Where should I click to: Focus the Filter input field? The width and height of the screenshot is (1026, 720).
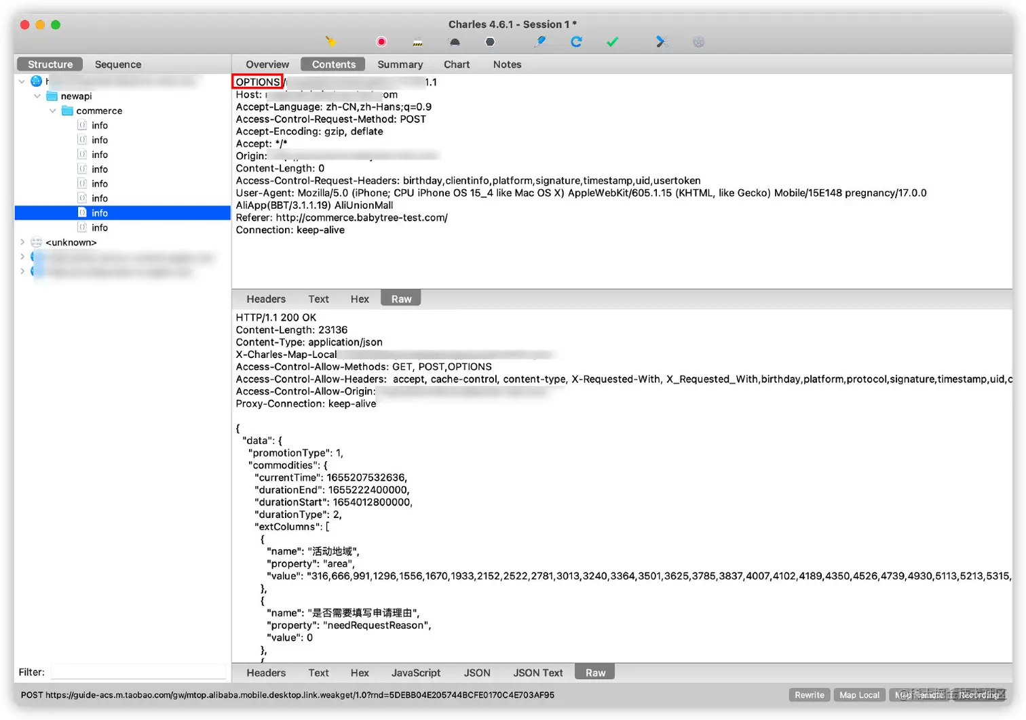coord(138,672)
